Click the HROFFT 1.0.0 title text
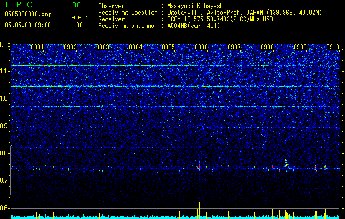 [43, 4]
